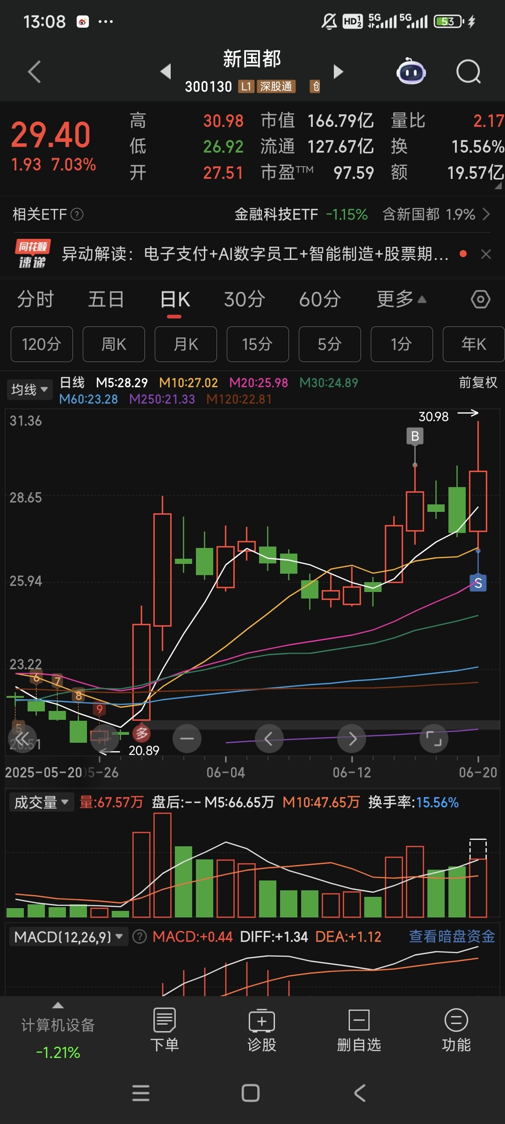Switch to 30分 tab

point(245,299)
